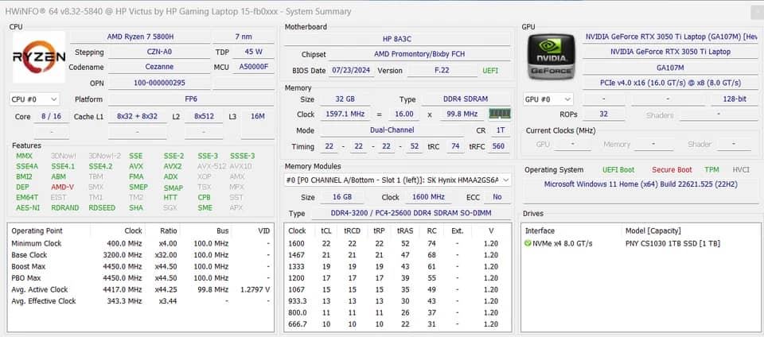Click the NVIDIA GeForce logo
The width and height of the screenshot is (764, 337).
coord(551,57)
